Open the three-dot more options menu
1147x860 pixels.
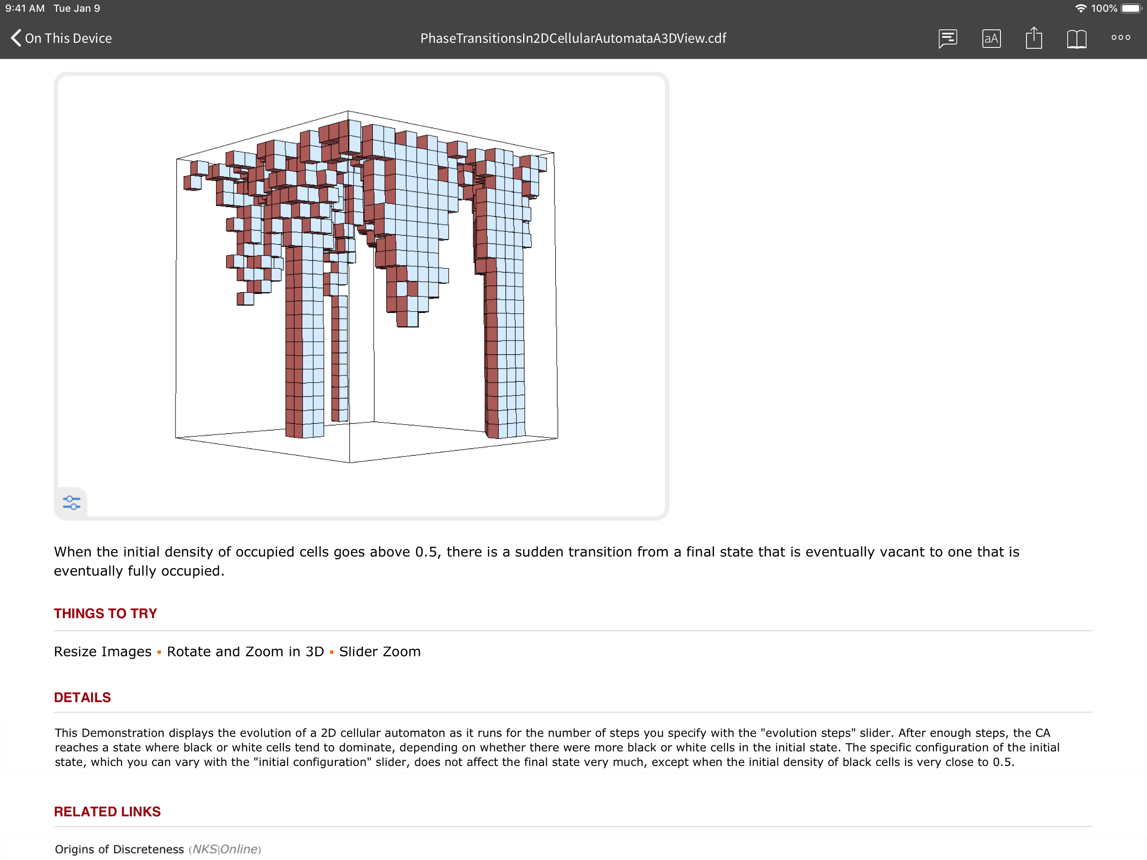pos(1120,37)
